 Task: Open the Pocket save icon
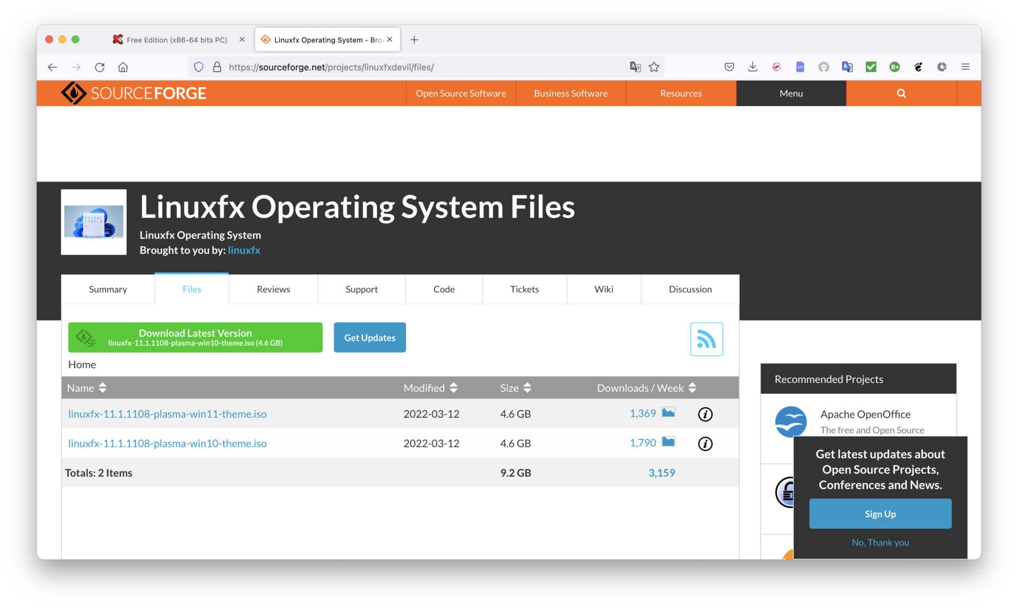tap(729, 67)
